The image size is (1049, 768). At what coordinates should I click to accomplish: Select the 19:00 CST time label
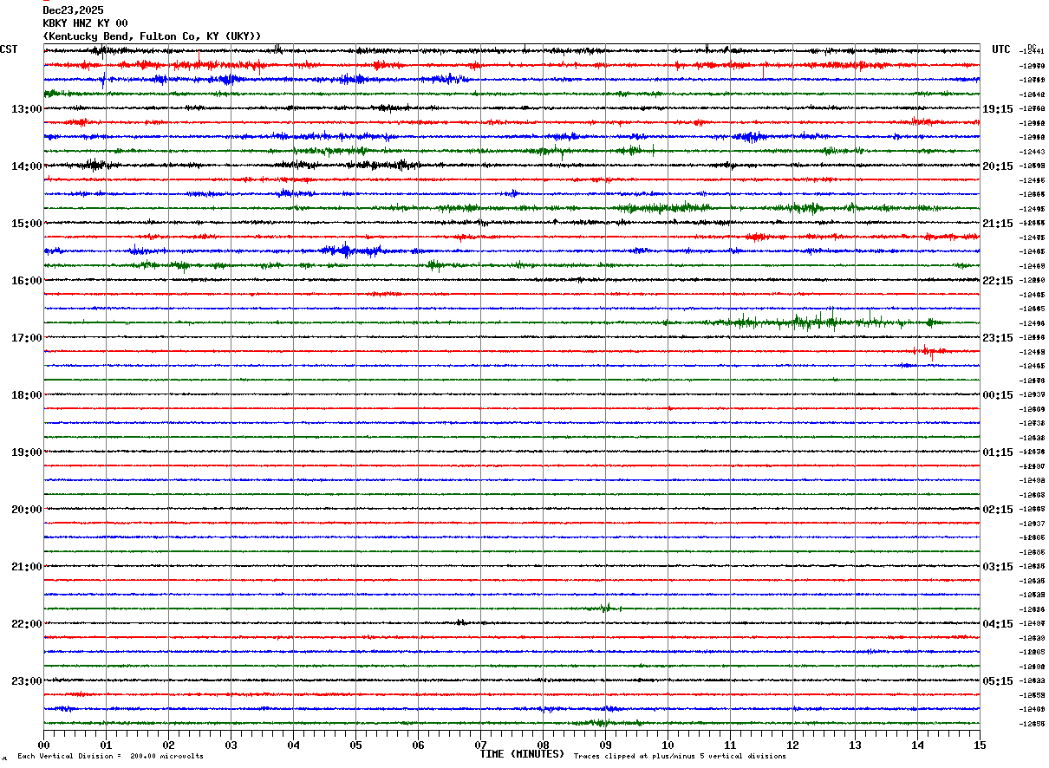[26, 452]
